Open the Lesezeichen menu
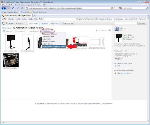This screenshot has width=150, height=125. click(x=32, y=5)
